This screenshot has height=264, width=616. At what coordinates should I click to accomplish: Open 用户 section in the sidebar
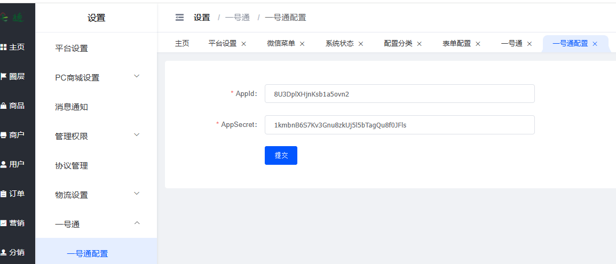13,164
